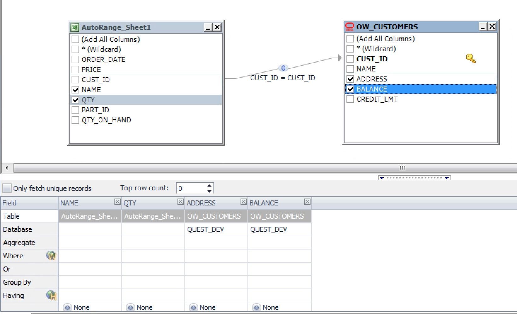517x314 pixels.
Task: Click QUEST_DEV database cell under ADDRESS
Action: tap(216, 229)
